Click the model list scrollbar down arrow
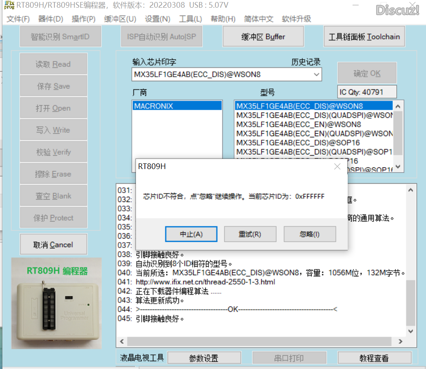Screen dimensions: 426x369 398,167
